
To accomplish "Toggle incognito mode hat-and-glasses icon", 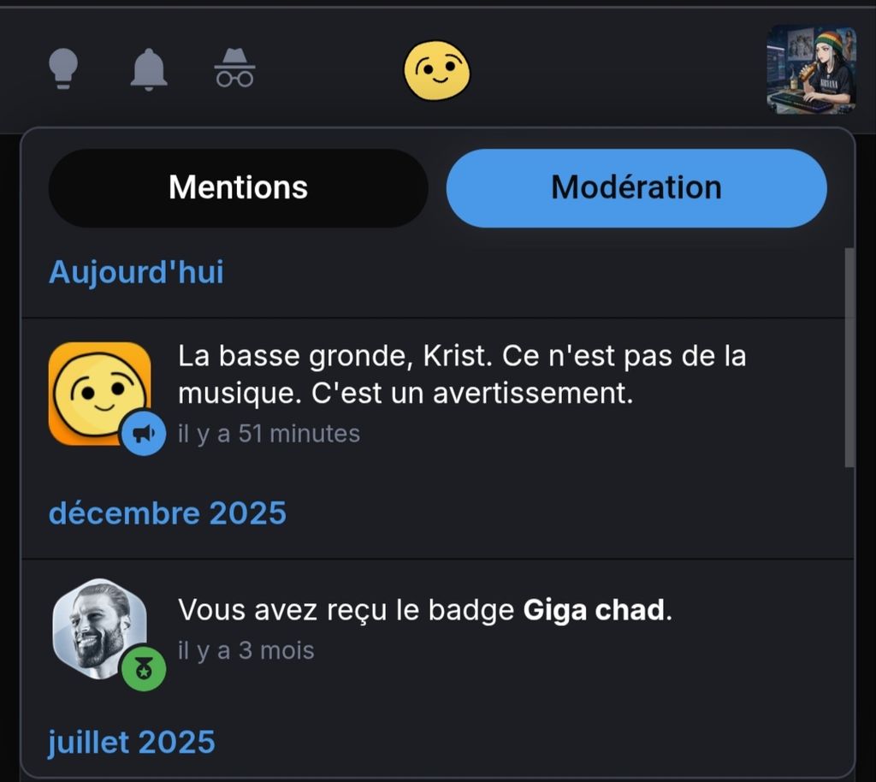I will [234, 68].
